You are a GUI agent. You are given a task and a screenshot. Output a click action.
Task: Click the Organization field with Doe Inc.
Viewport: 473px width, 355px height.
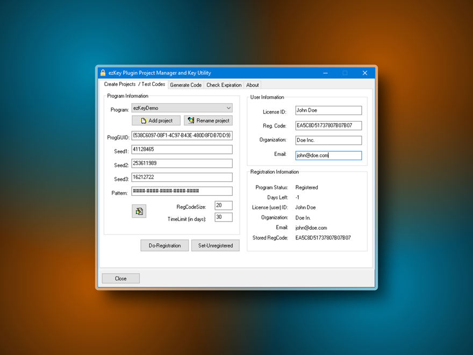[x=328, y=140]
